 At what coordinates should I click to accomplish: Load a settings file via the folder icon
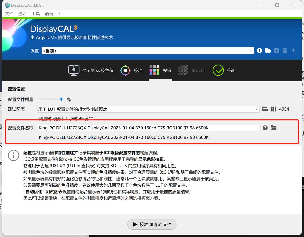268,50
